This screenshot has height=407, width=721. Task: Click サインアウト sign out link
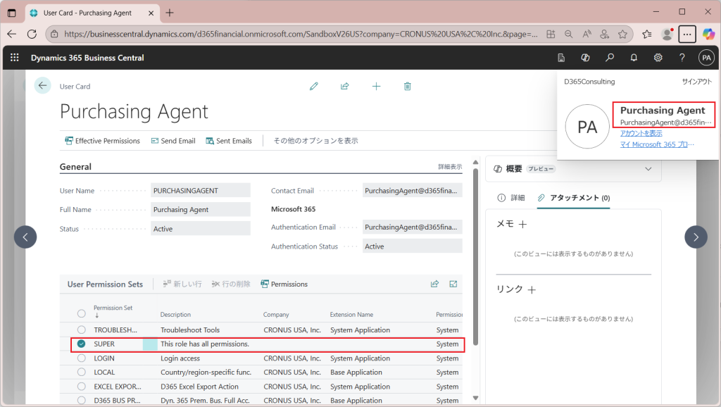tap(696, 82)
